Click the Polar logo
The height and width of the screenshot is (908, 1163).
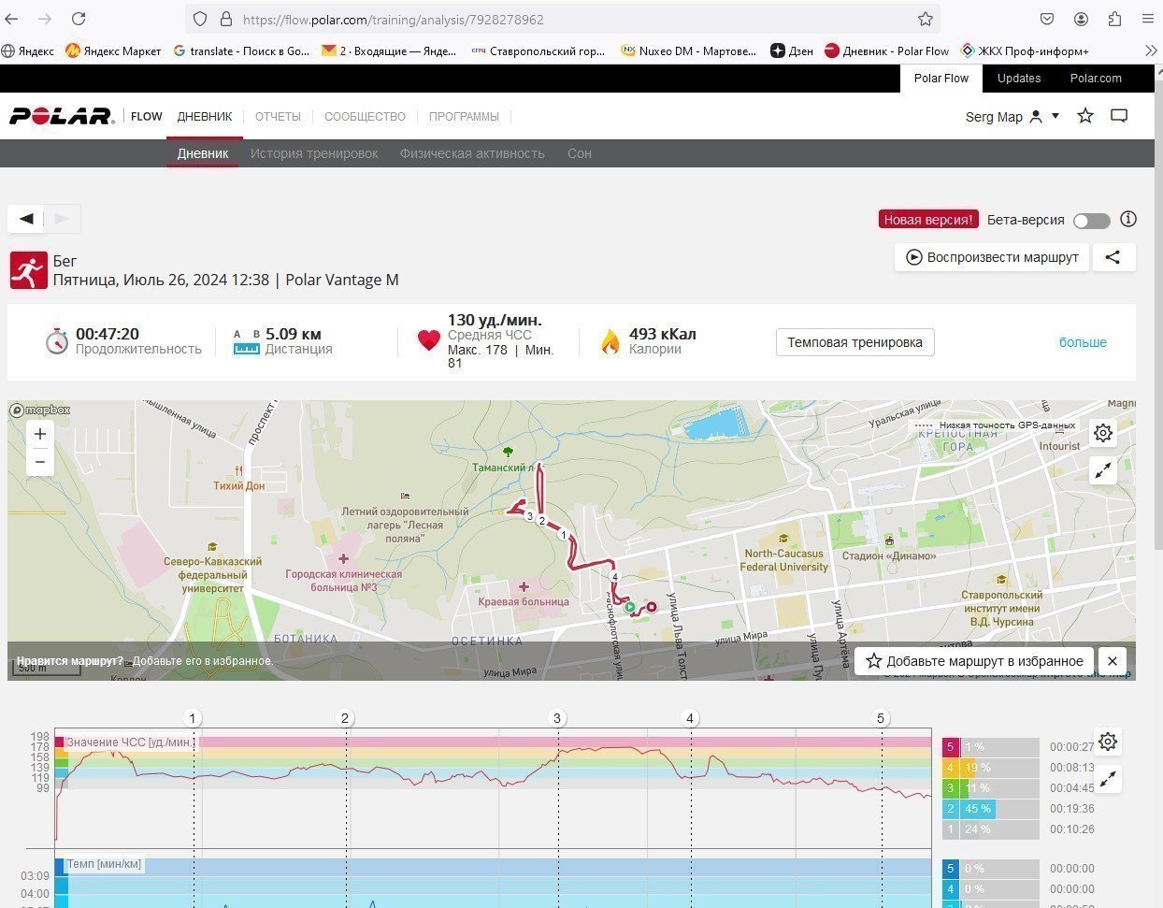[x=62, y=116]
